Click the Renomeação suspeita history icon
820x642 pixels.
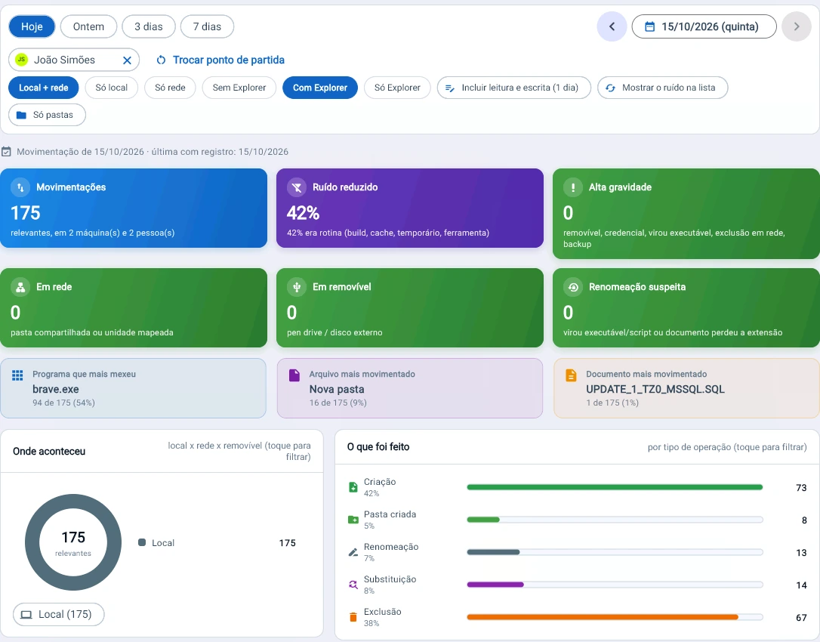(x=572, y=287)
